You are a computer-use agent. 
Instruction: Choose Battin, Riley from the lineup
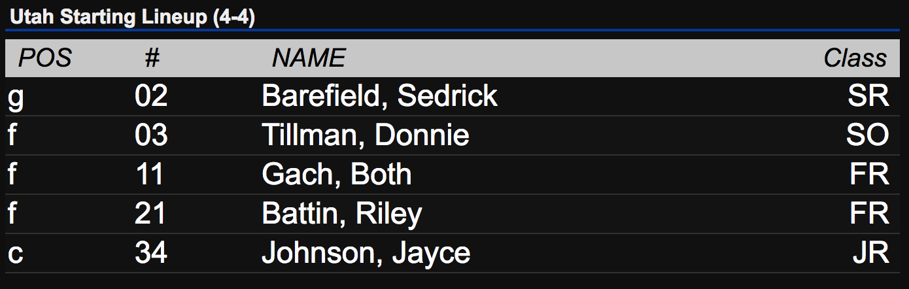pos(341,214)
